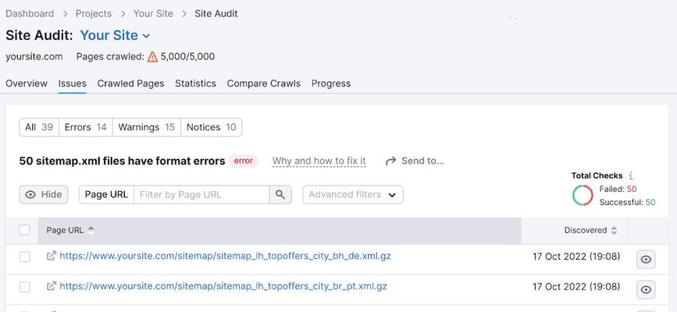Click the 50 sitemap.xml files heading
The width and height of the screenshot is (677, 312).
[x=122, y=161]
